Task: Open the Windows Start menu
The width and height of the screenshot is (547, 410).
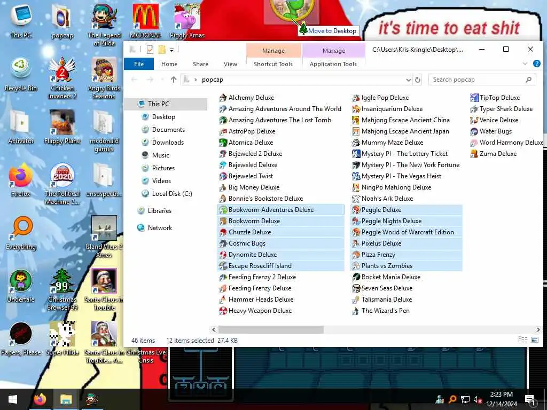Action: coord(13,399)
